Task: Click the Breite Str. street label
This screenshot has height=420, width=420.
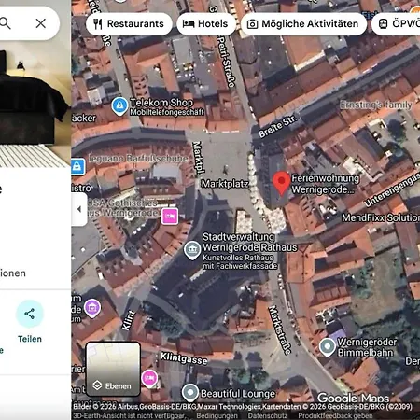Action: pos(277,127)
